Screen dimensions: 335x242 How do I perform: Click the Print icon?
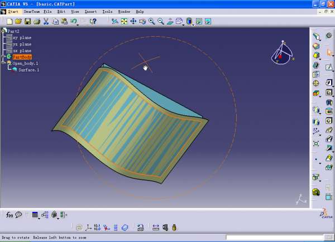[36, 21]
